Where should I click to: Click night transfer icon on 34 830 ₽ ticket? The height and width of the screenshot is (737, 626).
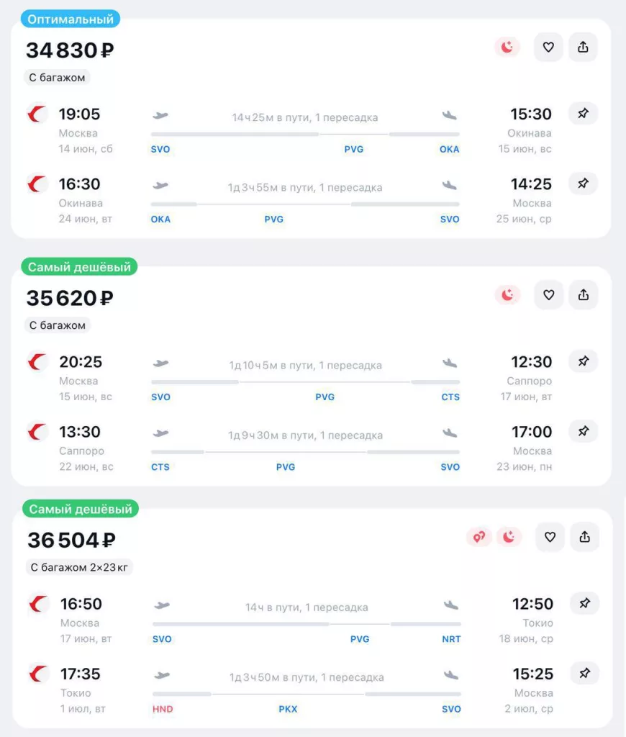(x=507, y=48)
